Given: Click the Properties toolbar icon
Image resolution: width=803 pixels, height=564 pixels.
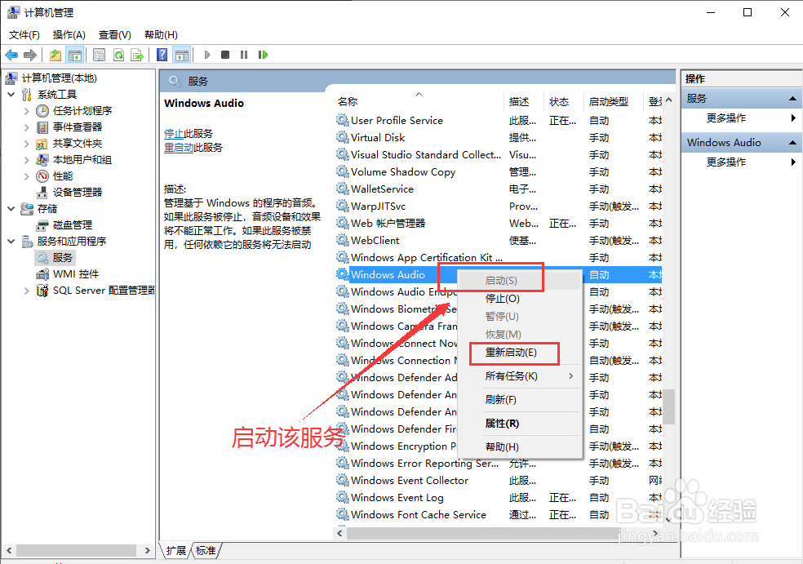Looking at the screenshot, I should coord(100,55).
